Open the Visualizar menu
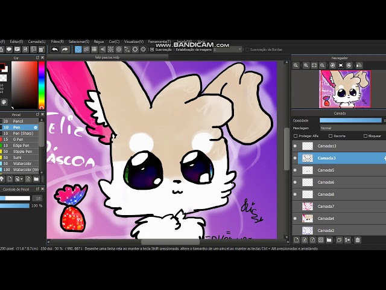386x290 pixels. (134, 42)
